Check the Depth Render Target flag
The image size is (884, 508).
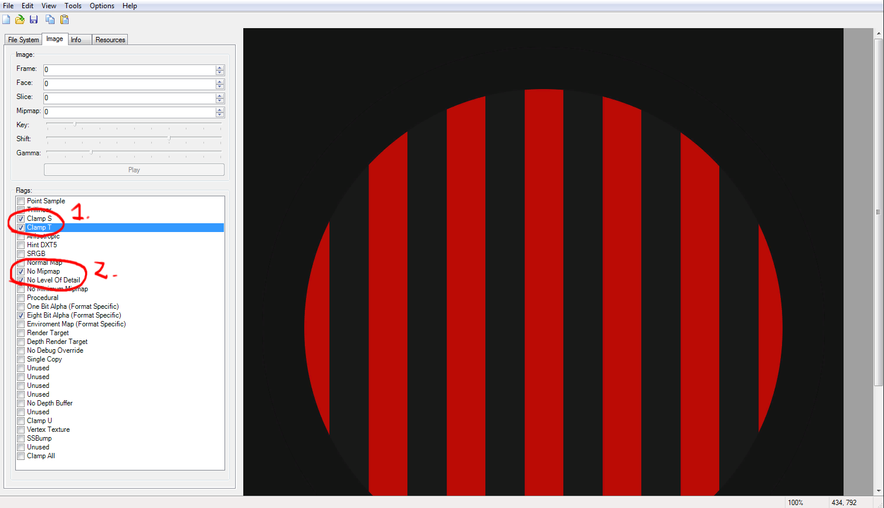(21, 342)
